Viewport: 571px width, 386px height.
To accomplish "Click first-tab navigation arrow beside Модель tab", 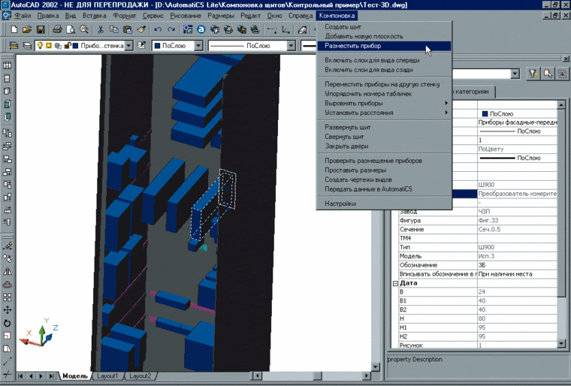I will click(20, 375).
